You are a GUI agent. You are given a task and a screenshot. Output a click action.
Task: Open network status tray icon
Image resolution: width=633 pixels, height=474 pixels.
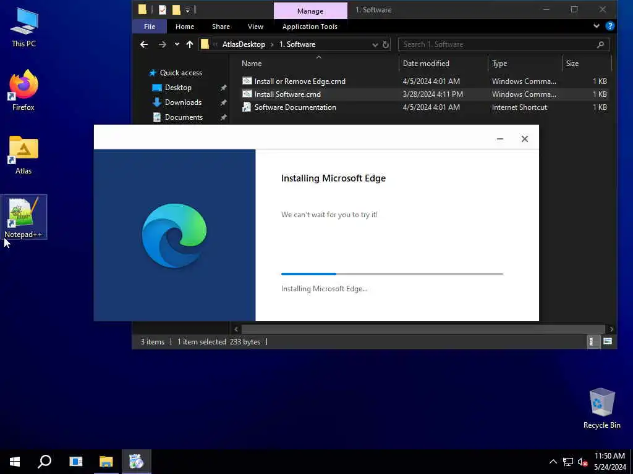pos(568,462)
